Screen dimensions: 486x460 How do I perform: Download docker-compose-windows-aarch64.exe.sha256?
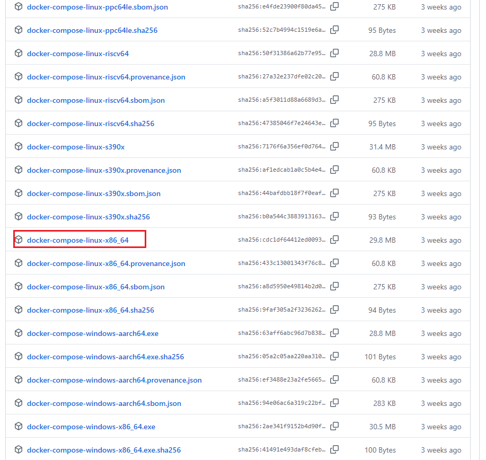coord(105,357)
